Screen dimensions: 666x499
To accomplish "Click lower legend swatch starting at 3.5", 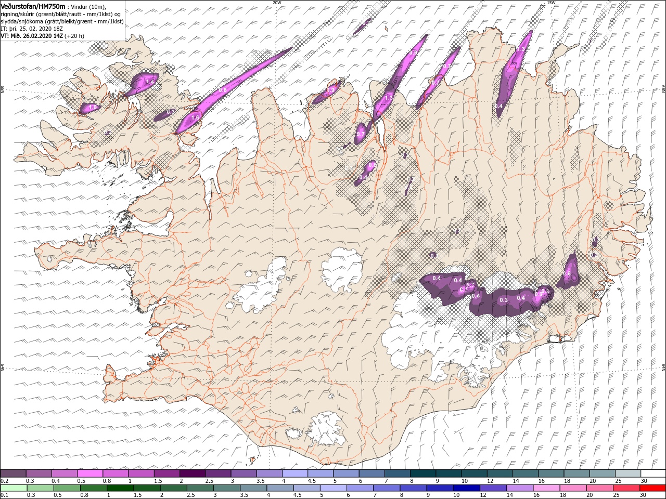I will coord(253,488).
